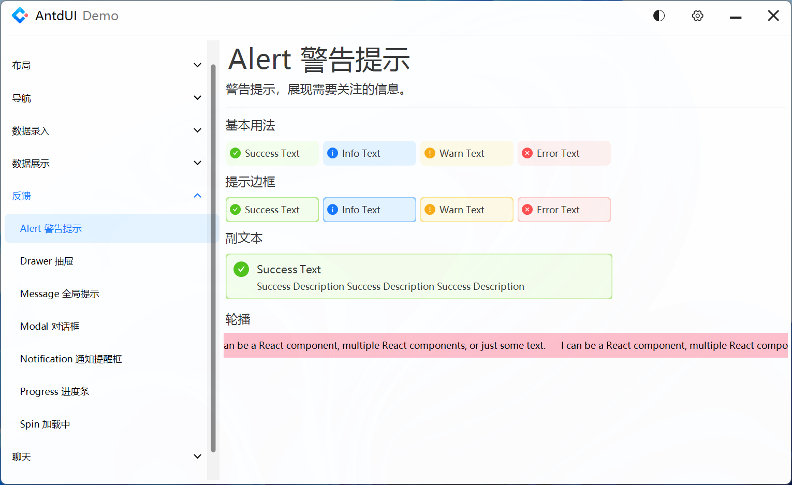
Task: Click the bordered Info Text alert
Action: [369, 210]
